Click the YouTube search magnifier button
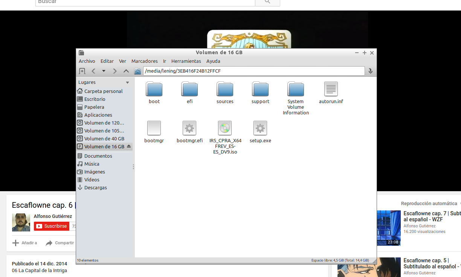 [x=267, y=2]
